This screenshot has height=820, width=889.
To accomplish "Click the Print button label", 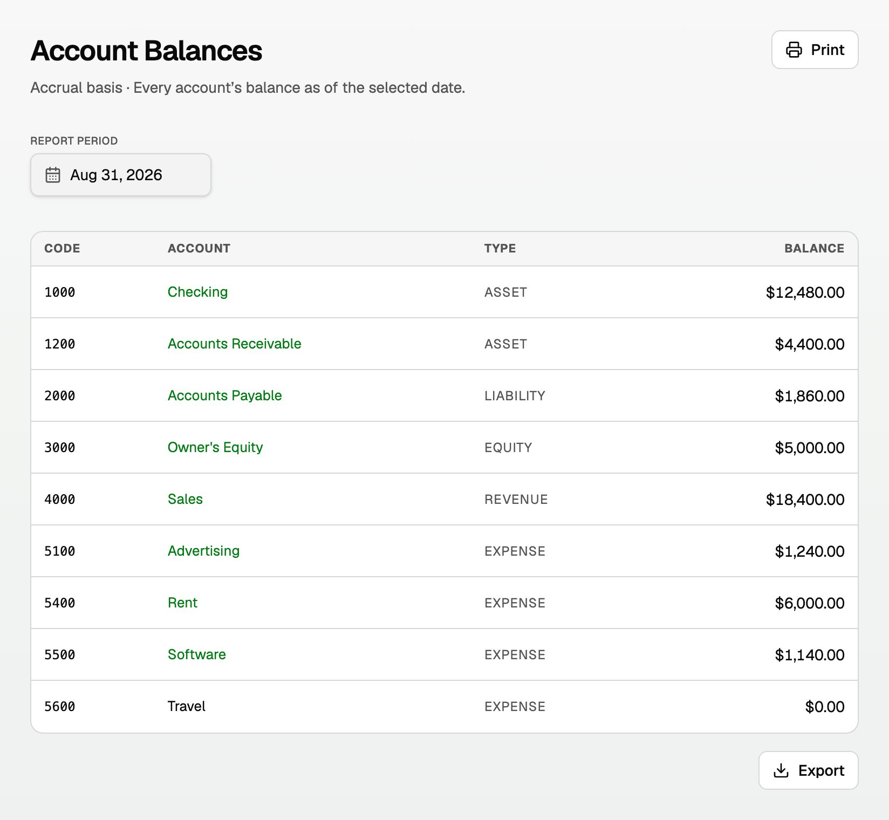I will tap(828, 50).
